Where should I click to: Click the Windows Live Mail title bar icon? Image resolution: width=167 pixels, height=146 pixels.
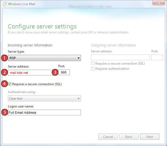tap(5, 4)
